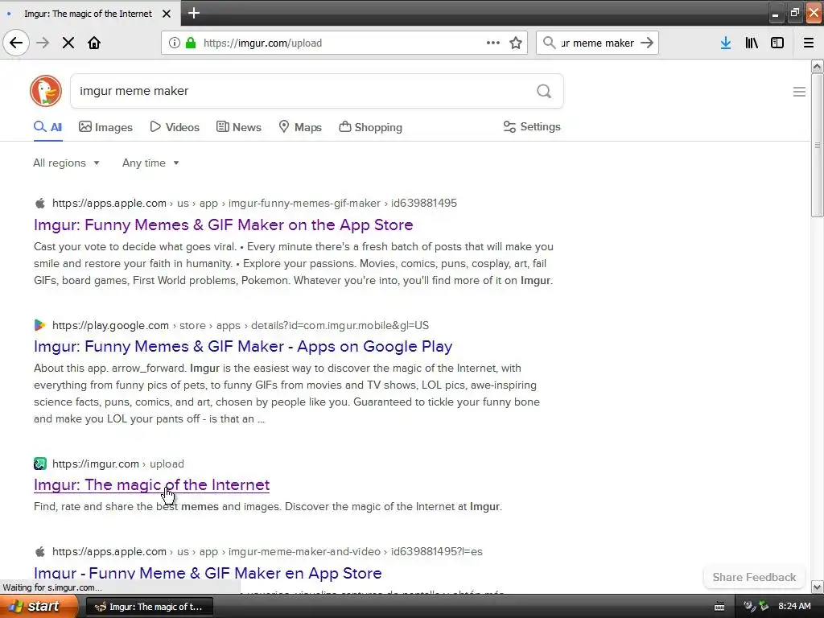The image size is (824, 618).
Task: Go back with the browser back arrow
Action: click(16, 43)
